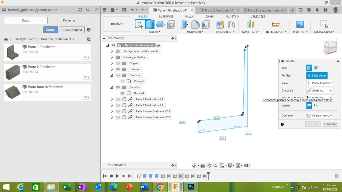Screen dimensions: 342x192
Task: Click the Press Pull modify icon
Action: pos(185,24)
